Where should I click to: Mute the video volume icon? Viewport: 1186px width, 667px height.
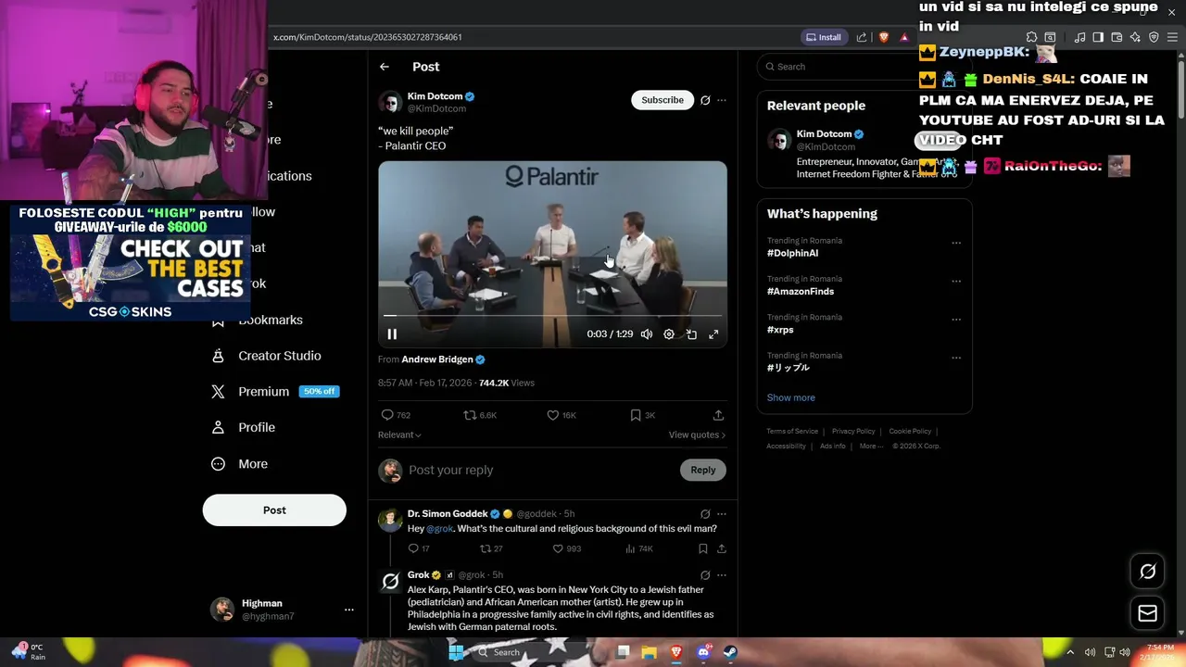pos(647,334)
